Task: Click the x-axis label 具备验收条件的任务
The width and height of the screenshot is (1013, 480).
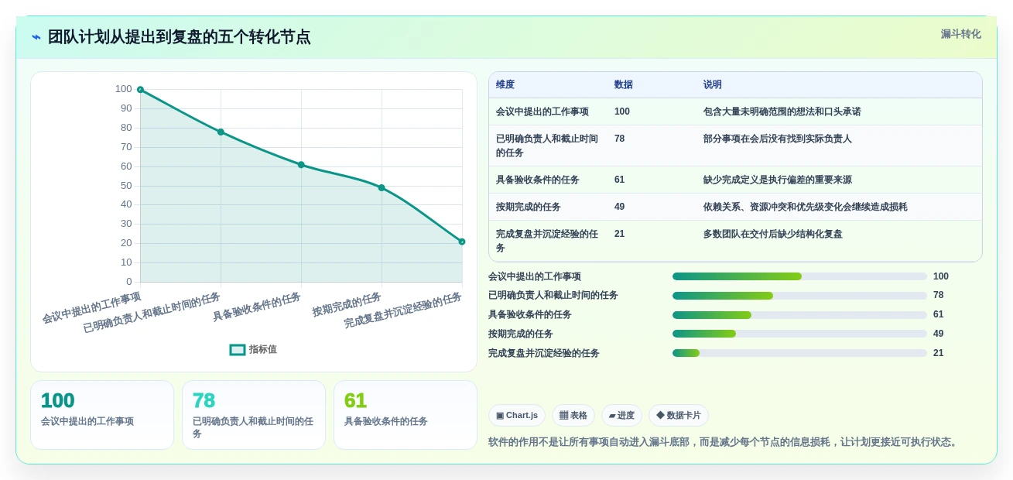Action: pyautogui.click(x=257, y=307)
